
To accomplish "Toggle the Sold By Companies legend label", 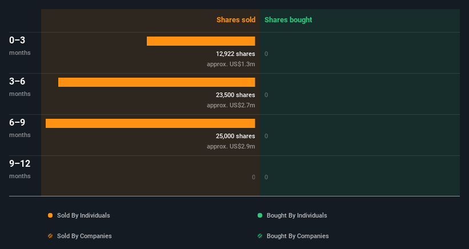I will 85,236.
